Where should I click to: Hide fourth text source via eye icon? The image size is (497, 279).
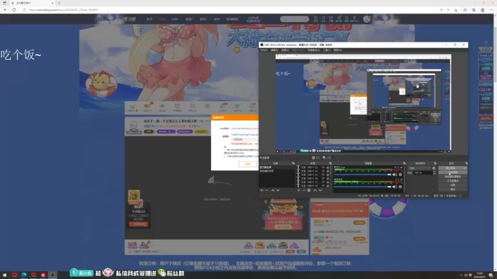(x=323, y=179)
